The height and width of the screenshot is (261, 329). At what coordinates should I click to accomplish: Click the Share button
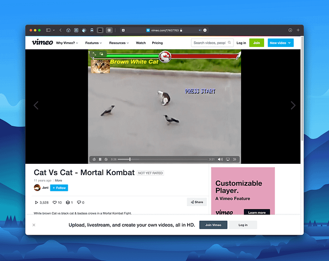[197, 202]
